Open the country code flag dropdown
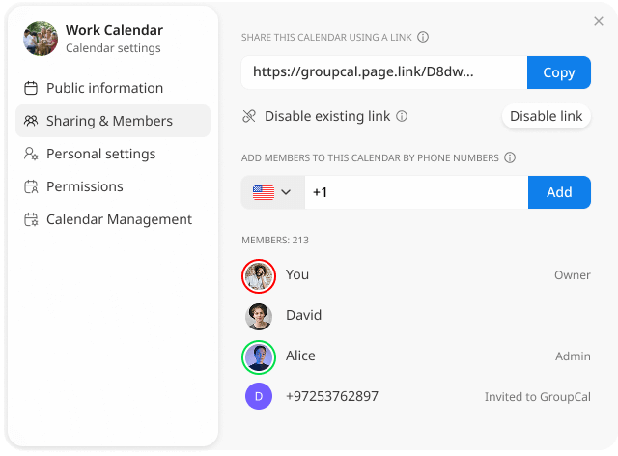This screenshot has width=618, height=456. point(273,192)
